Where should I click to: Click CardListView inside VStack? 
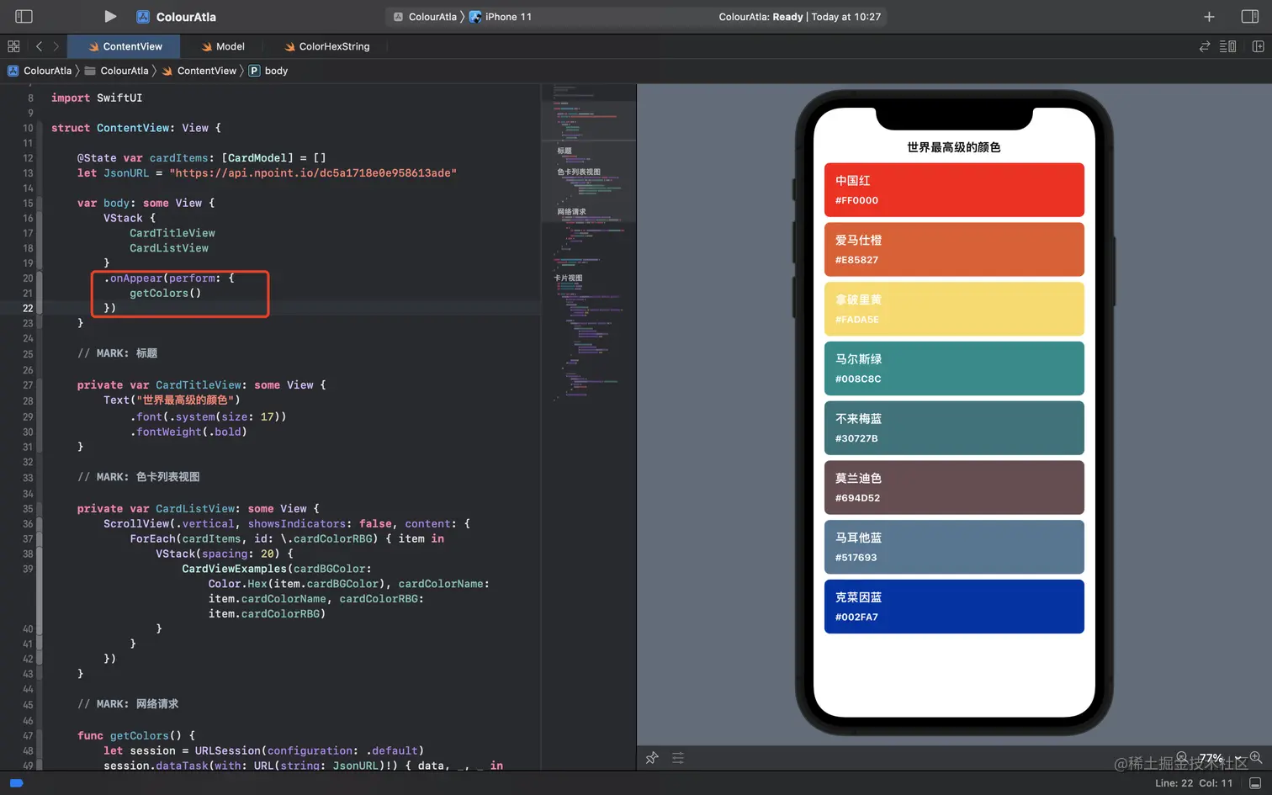[x=169, y=248]
